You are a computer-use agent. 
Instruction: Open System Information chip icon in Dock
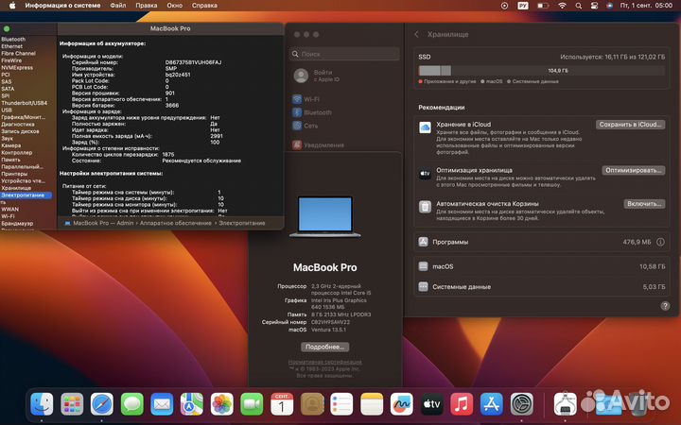pyautogui.click(x=565, y=404)
